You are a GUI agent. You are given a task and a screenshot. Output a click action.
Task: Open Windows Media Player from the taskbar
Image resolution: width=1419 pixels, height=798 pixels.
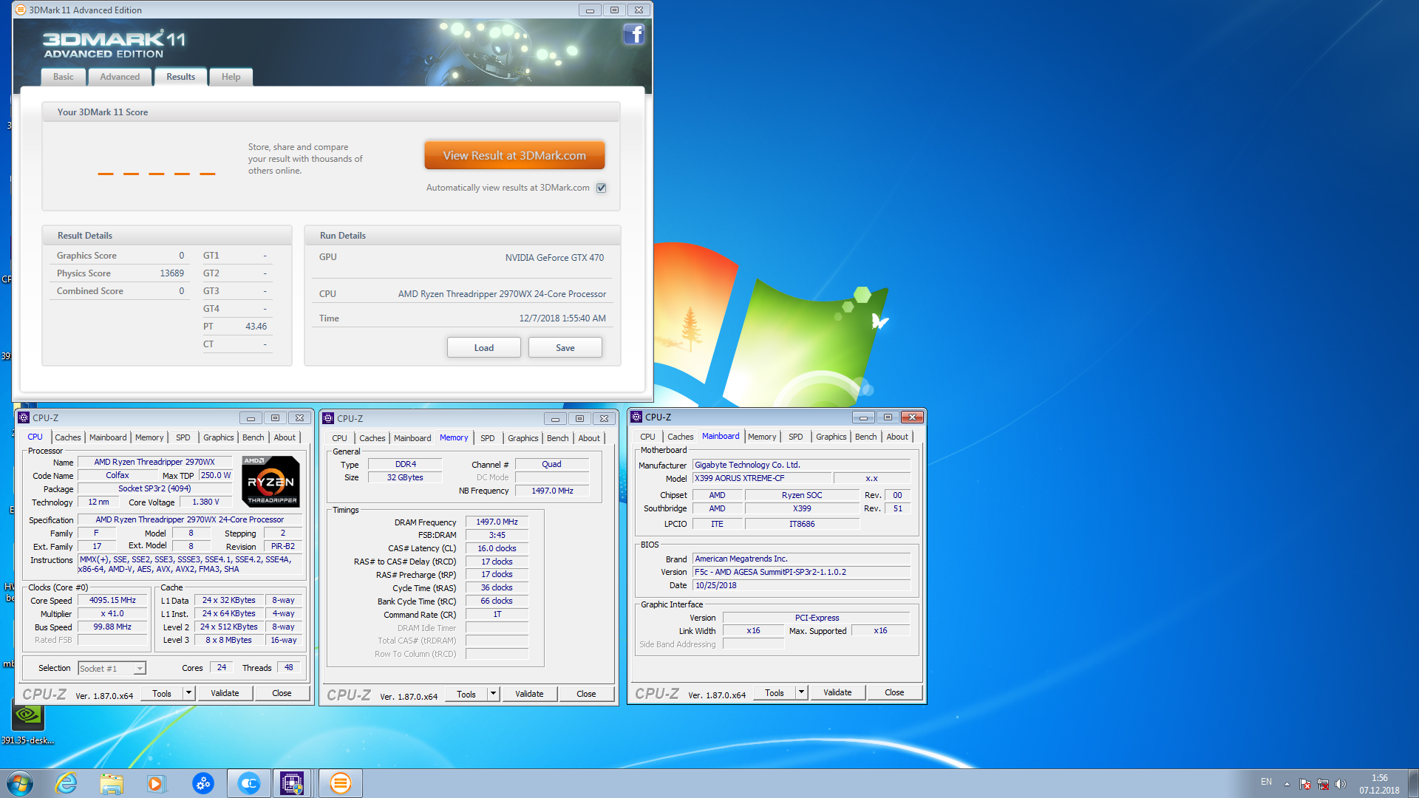156,783
